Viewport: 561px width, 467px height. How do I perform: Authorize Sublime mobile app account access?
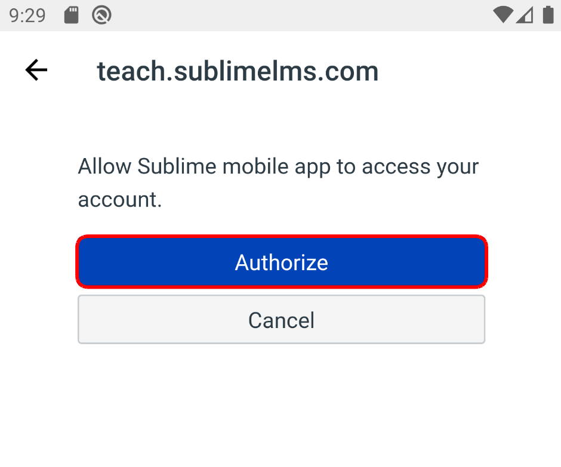[281, 262]
